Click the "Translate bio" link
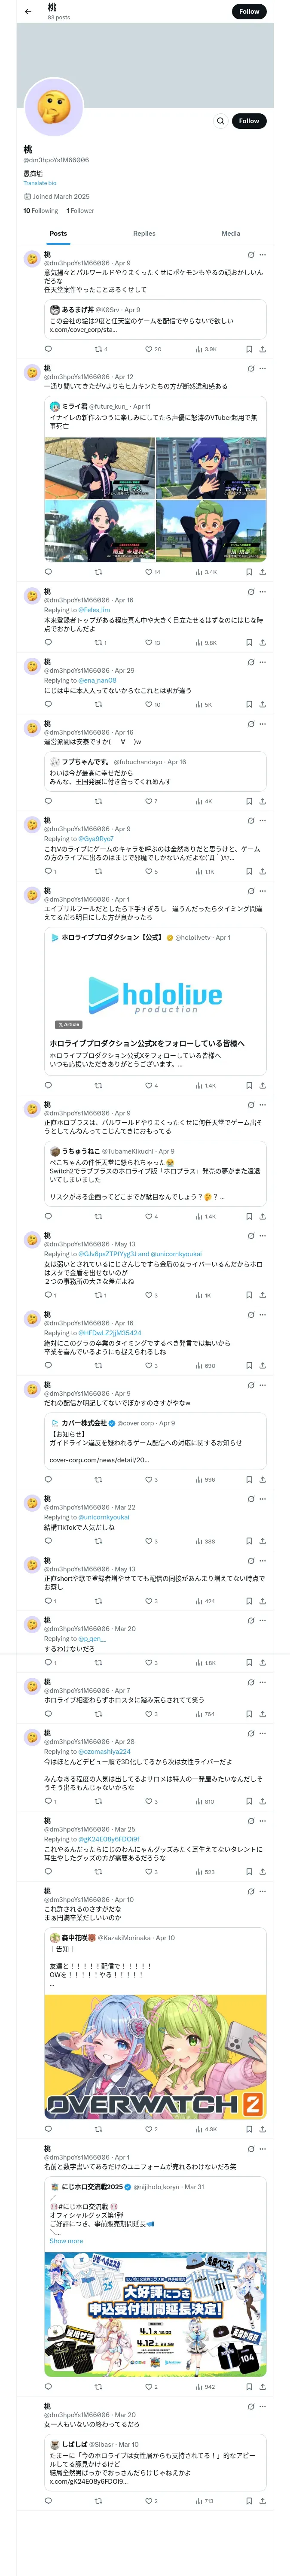Image resolution: width=290 pixels, height=2576 pixels. [40, 183]
